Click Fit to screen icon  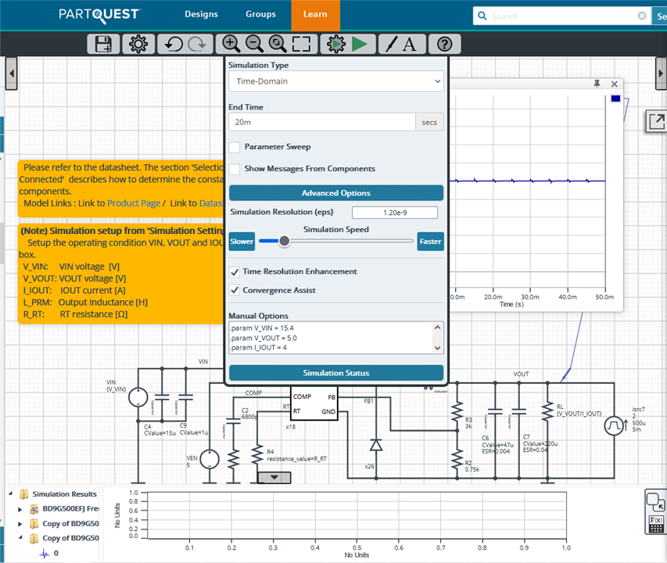(302, 45)
